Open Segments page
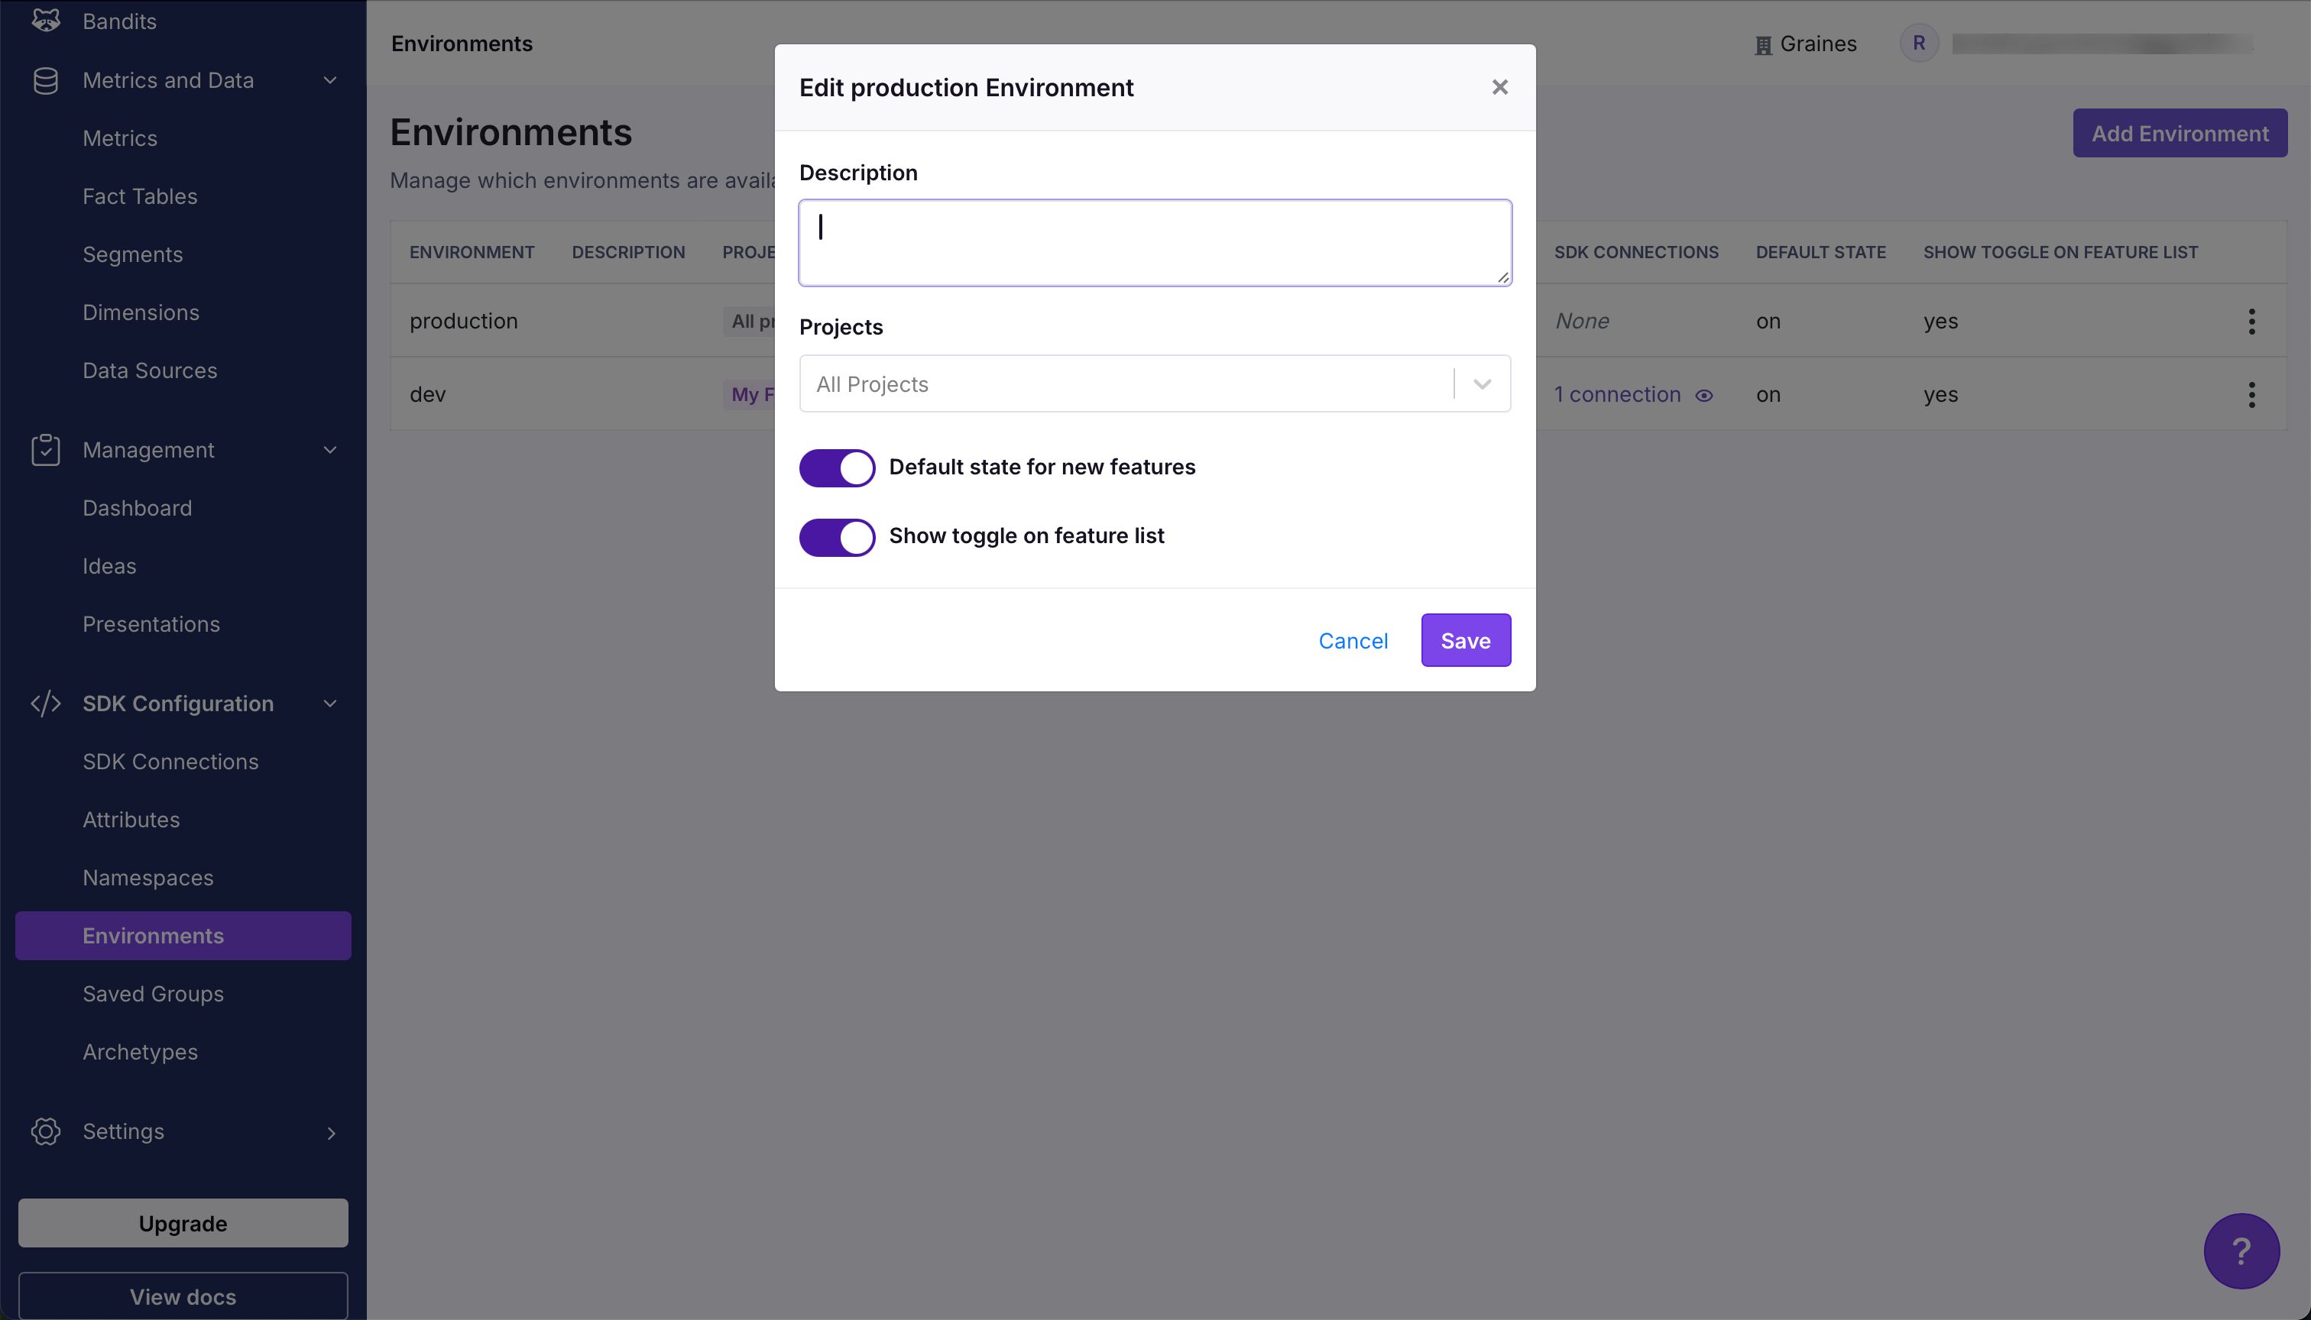Image resolution: width=2311 pixels, height=1320 pixels. coord(132,254)
